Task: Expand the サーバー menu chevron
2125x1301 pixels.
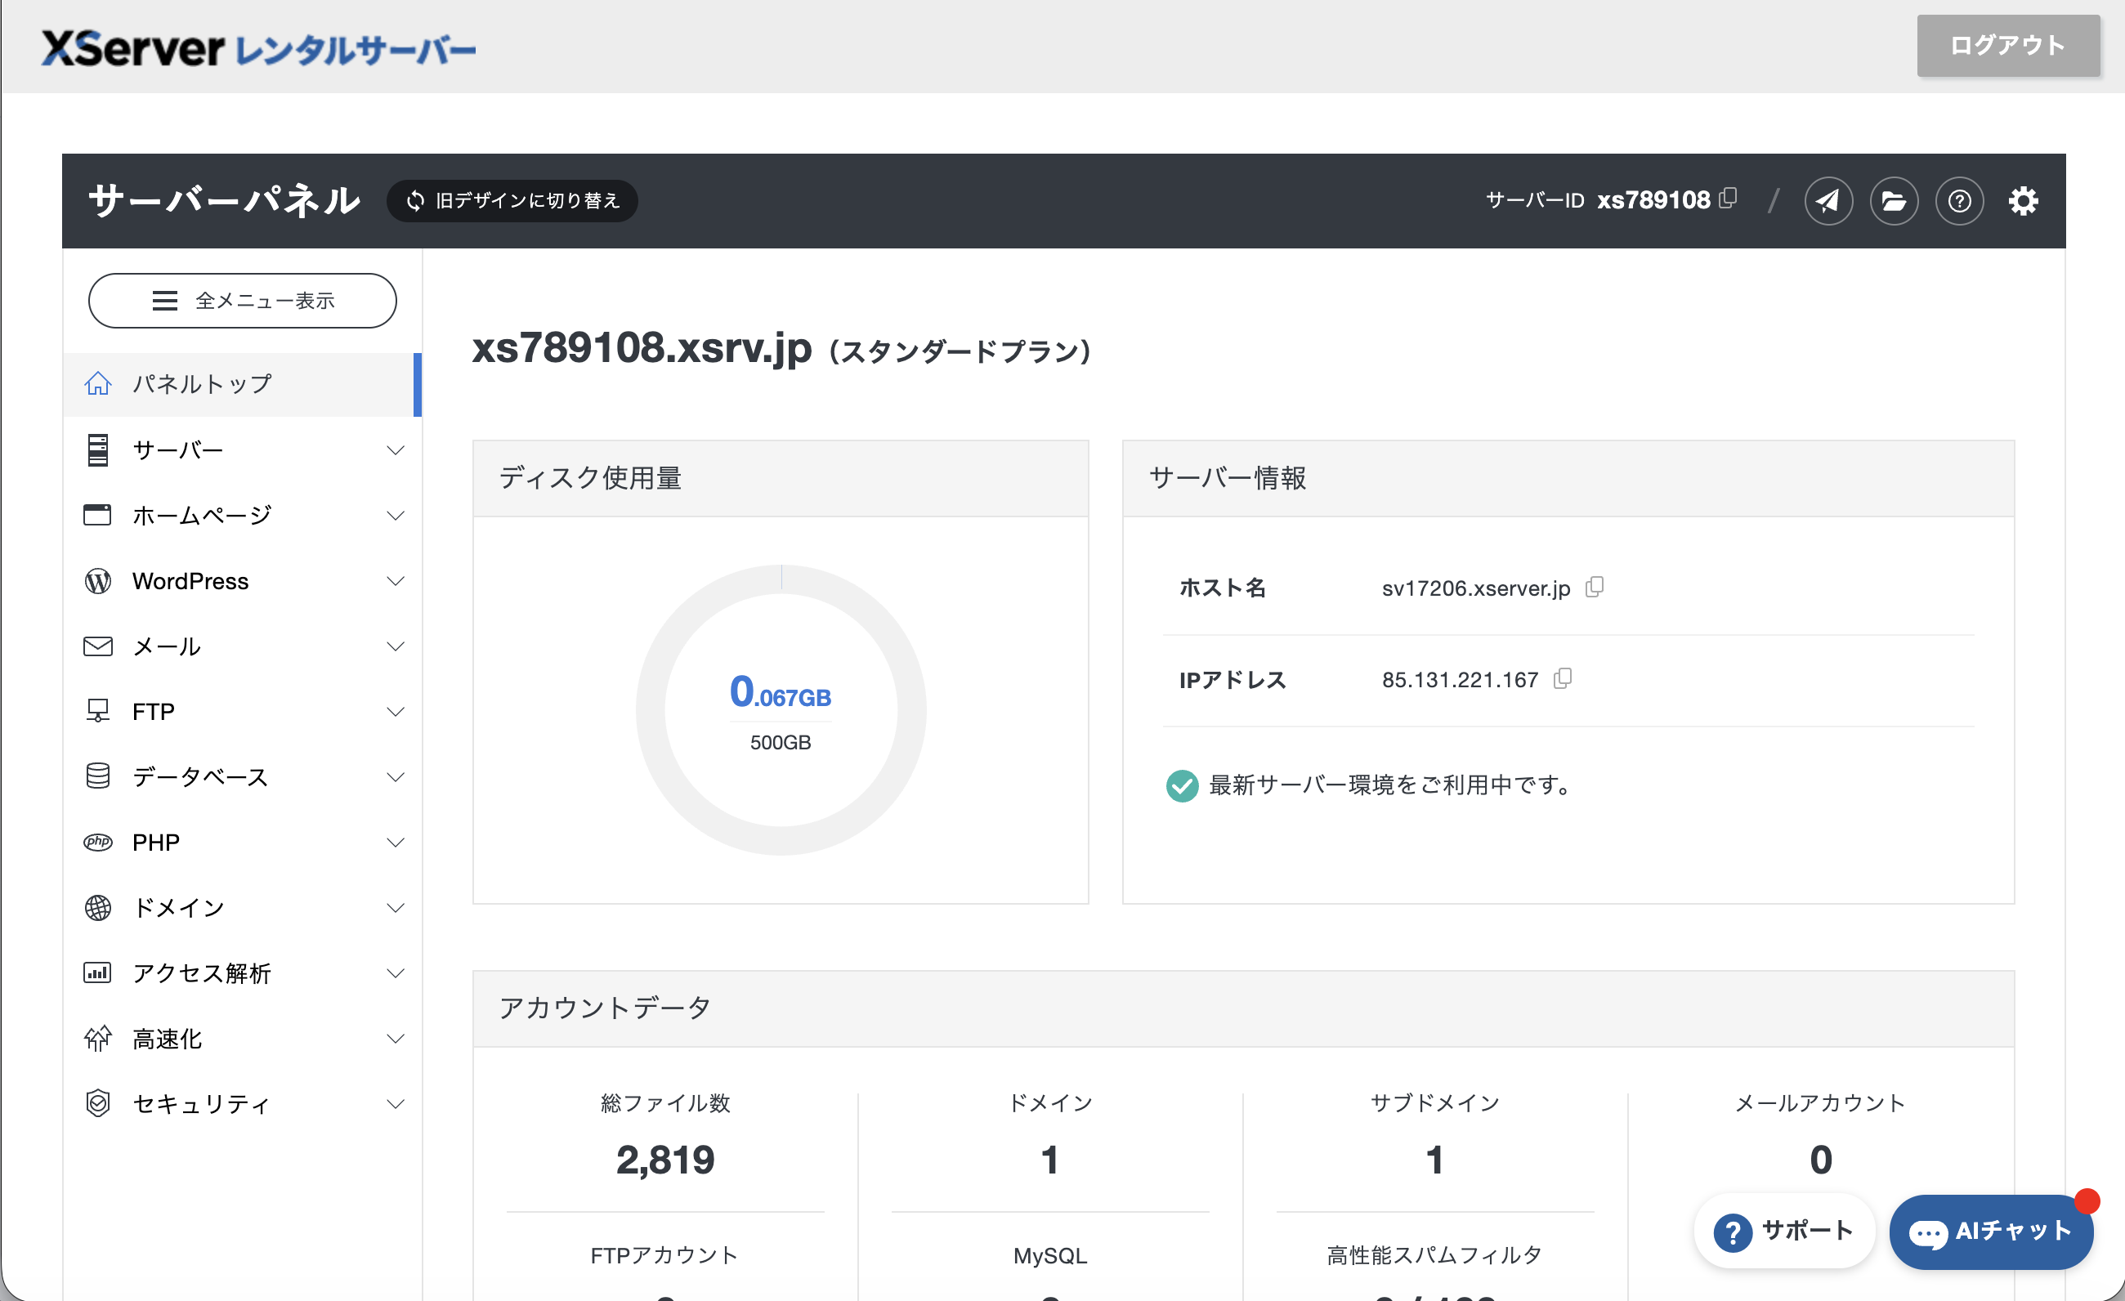Action: [395, 450]
